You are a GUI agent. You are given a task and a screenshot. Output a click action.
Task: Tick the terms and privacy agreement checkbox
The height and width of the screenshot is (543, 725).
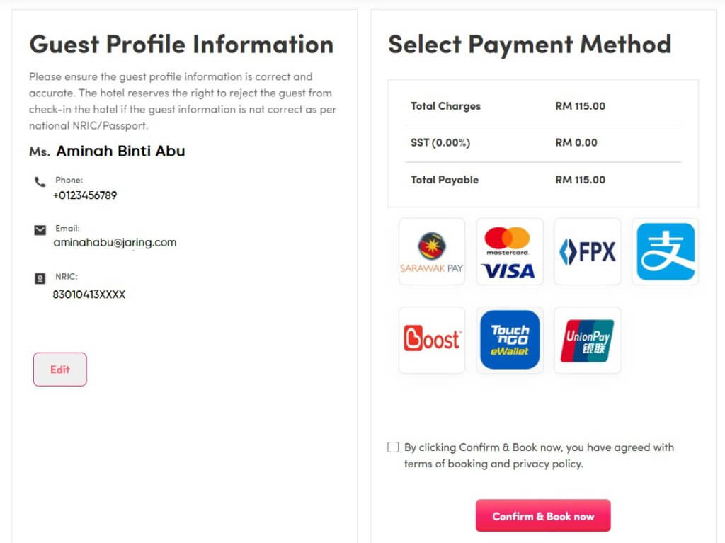click(393, 447)
